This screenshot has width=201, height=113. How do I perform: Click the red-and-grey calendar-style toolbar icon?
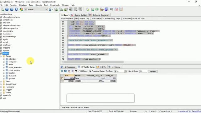point(116,9)
